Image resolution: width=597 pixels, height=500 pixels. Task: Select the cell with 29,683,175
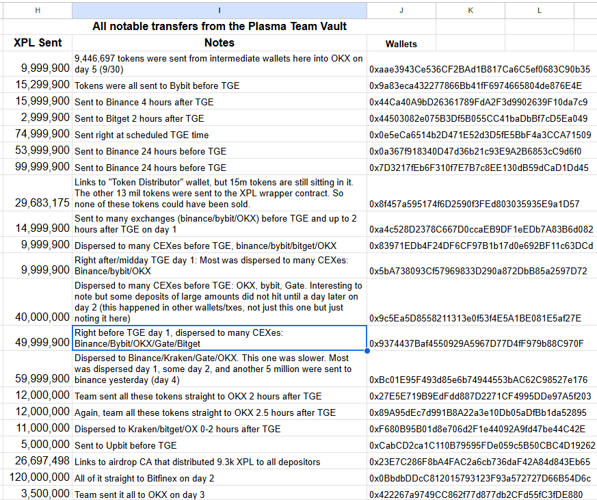click(x=38, y=193)
